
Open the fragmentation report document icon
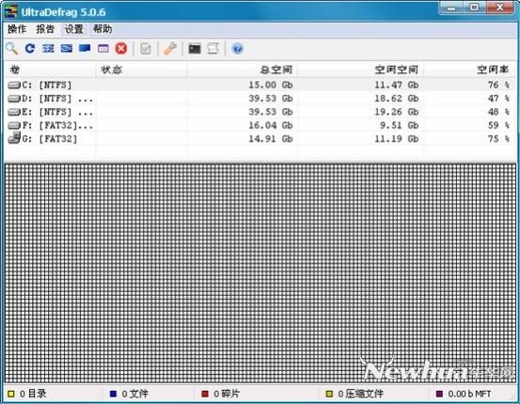pyautogui.click(x=145, y=49)
